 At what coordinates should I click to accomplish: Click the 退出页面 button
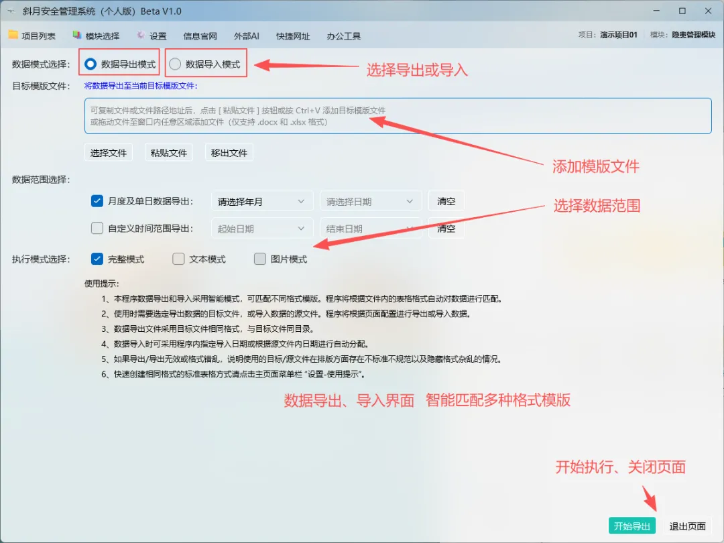click(687, 526)
